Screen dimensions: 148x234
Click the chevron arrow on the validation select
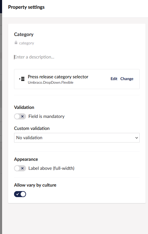click(x=137, y=138)
